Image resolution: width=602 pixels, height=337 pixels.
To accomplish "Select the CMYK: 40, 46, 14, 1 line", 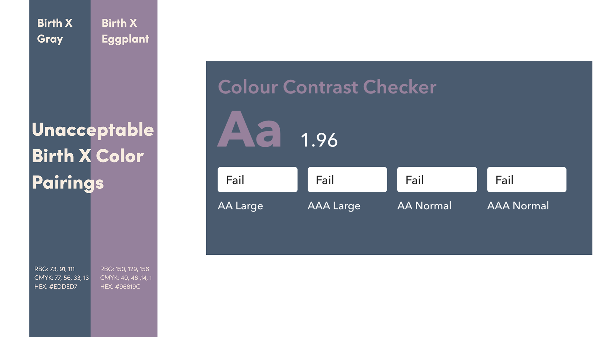I will pyautogui.click(x=126, y=278).
